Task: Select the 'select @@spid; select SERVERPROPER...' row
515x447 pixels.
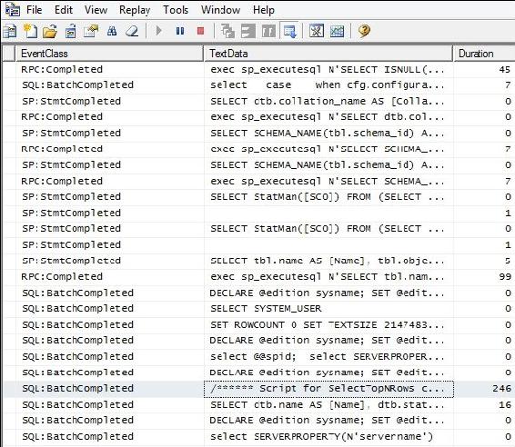Action: pyautogui.click(x=258, y=356)
